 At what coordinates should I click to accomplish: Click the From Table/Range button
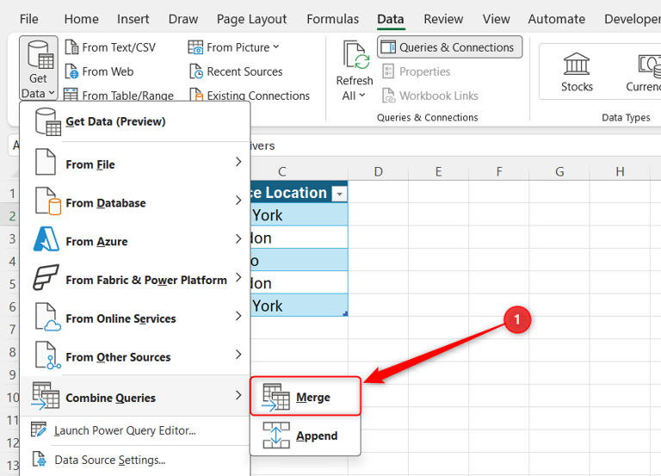119,96
